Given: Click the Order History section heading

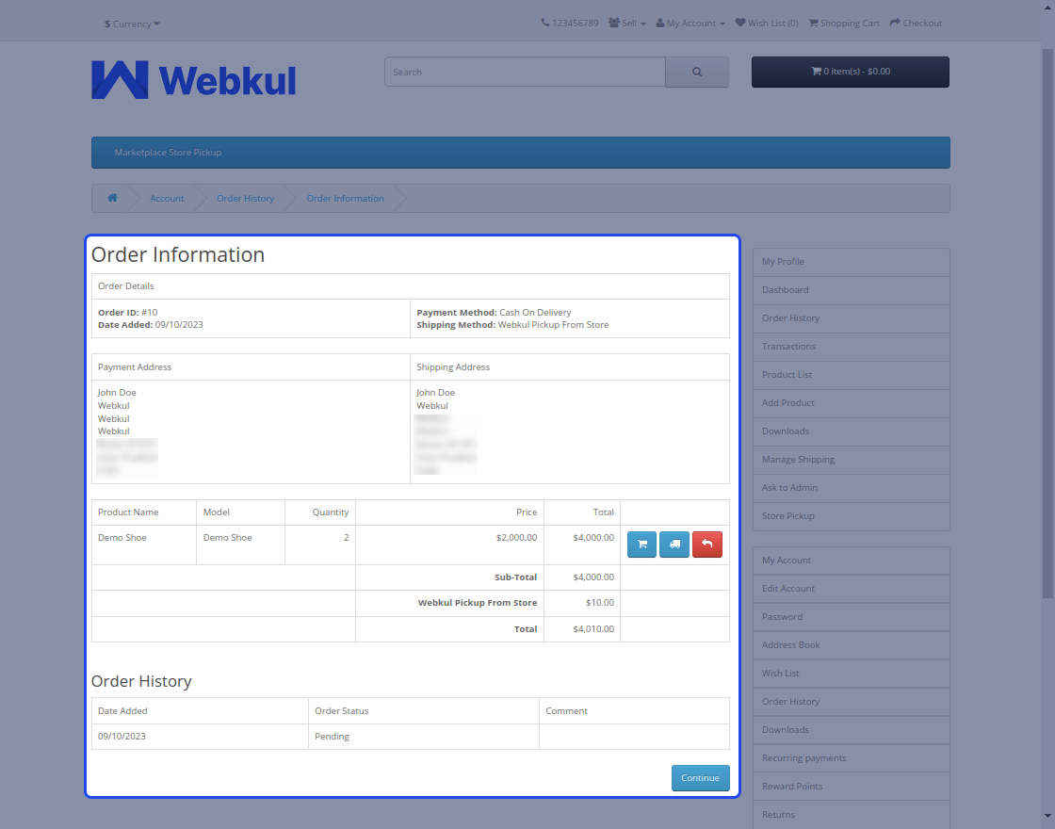Looking at the screenshot, I should click(141, 681).
